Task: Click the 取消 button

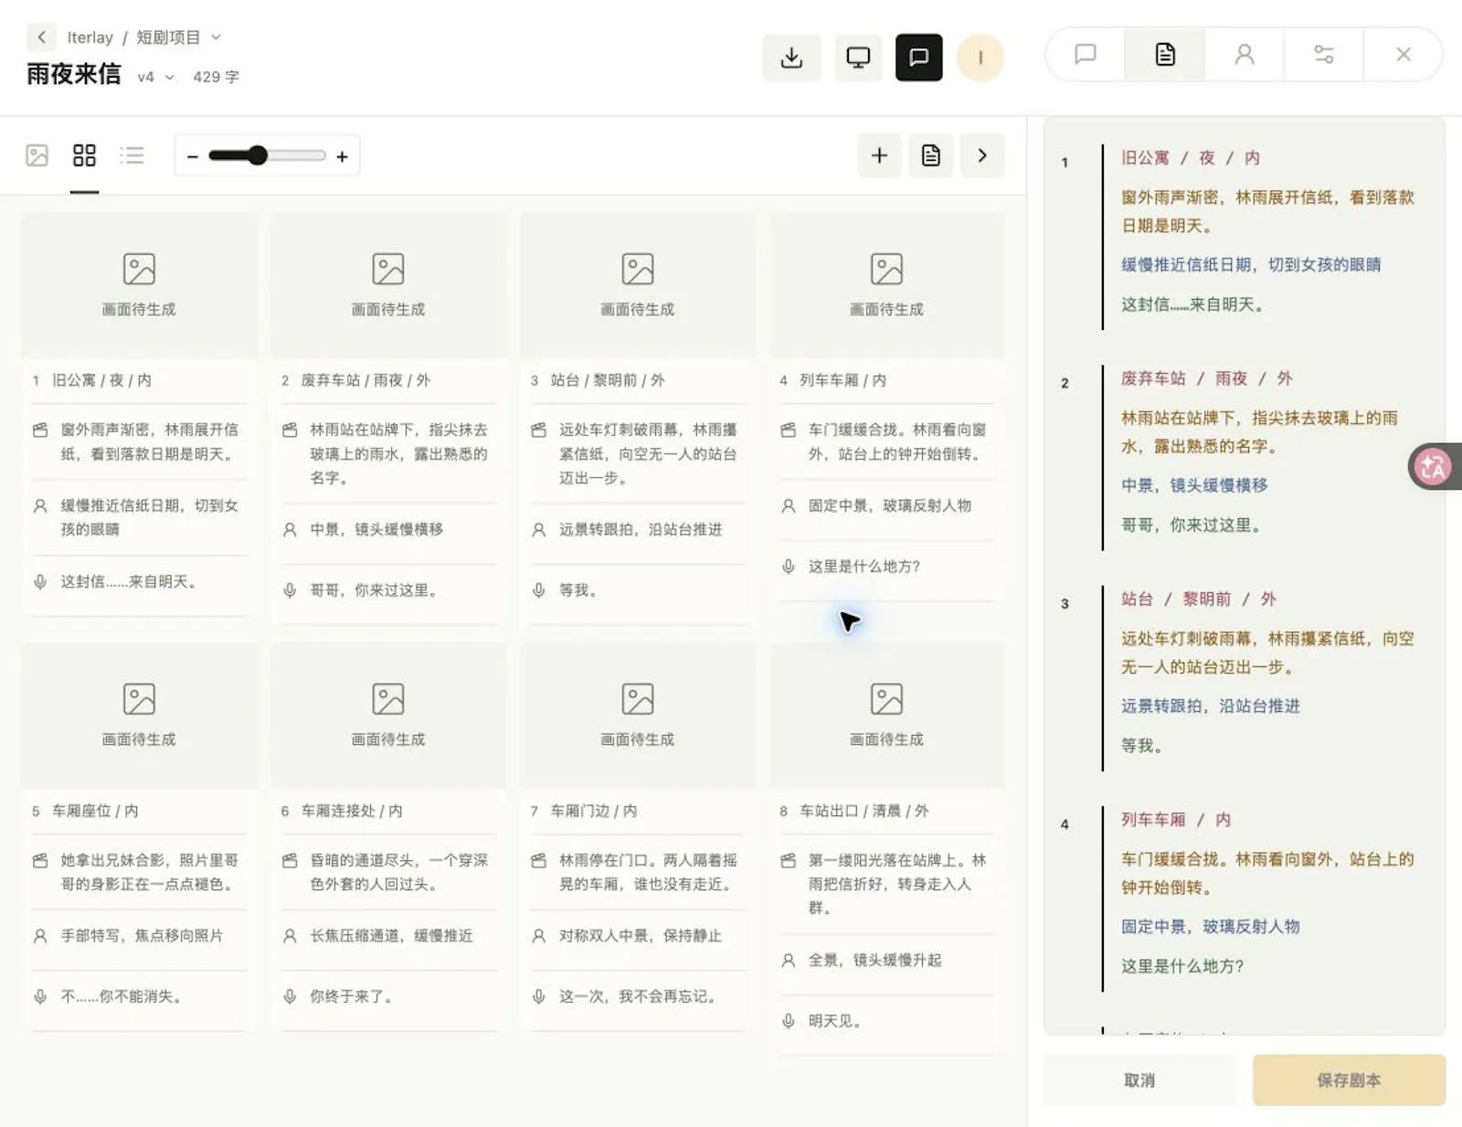Action: tap(1139, 1080)
